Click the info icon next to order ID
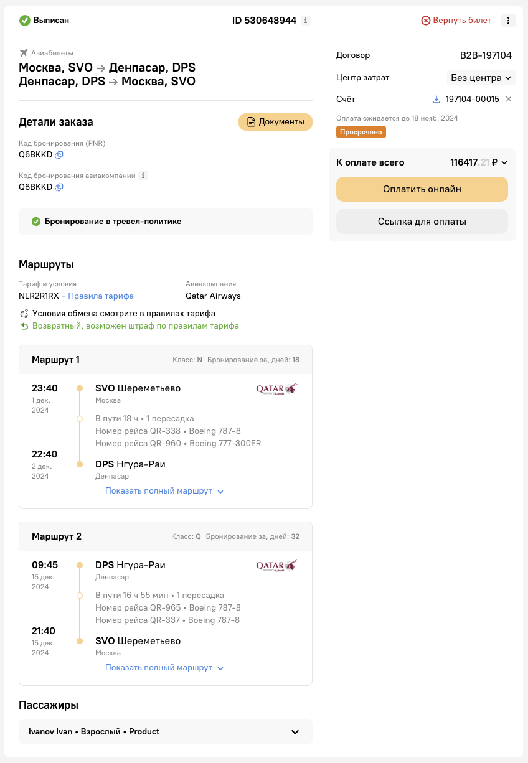 (305, 21)
